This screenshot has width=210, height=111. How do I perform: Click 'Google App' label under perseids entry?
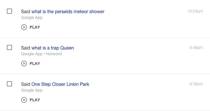click(32, 17)
